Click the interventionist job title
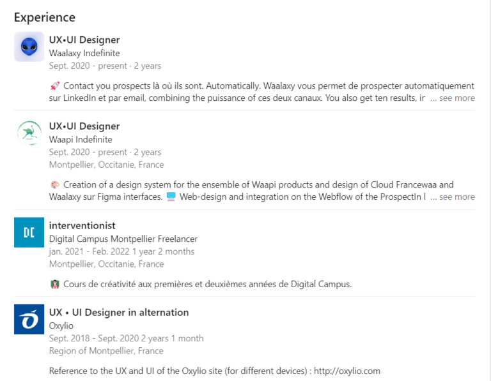This screenshot has height=381, width=491. (82, 225)
